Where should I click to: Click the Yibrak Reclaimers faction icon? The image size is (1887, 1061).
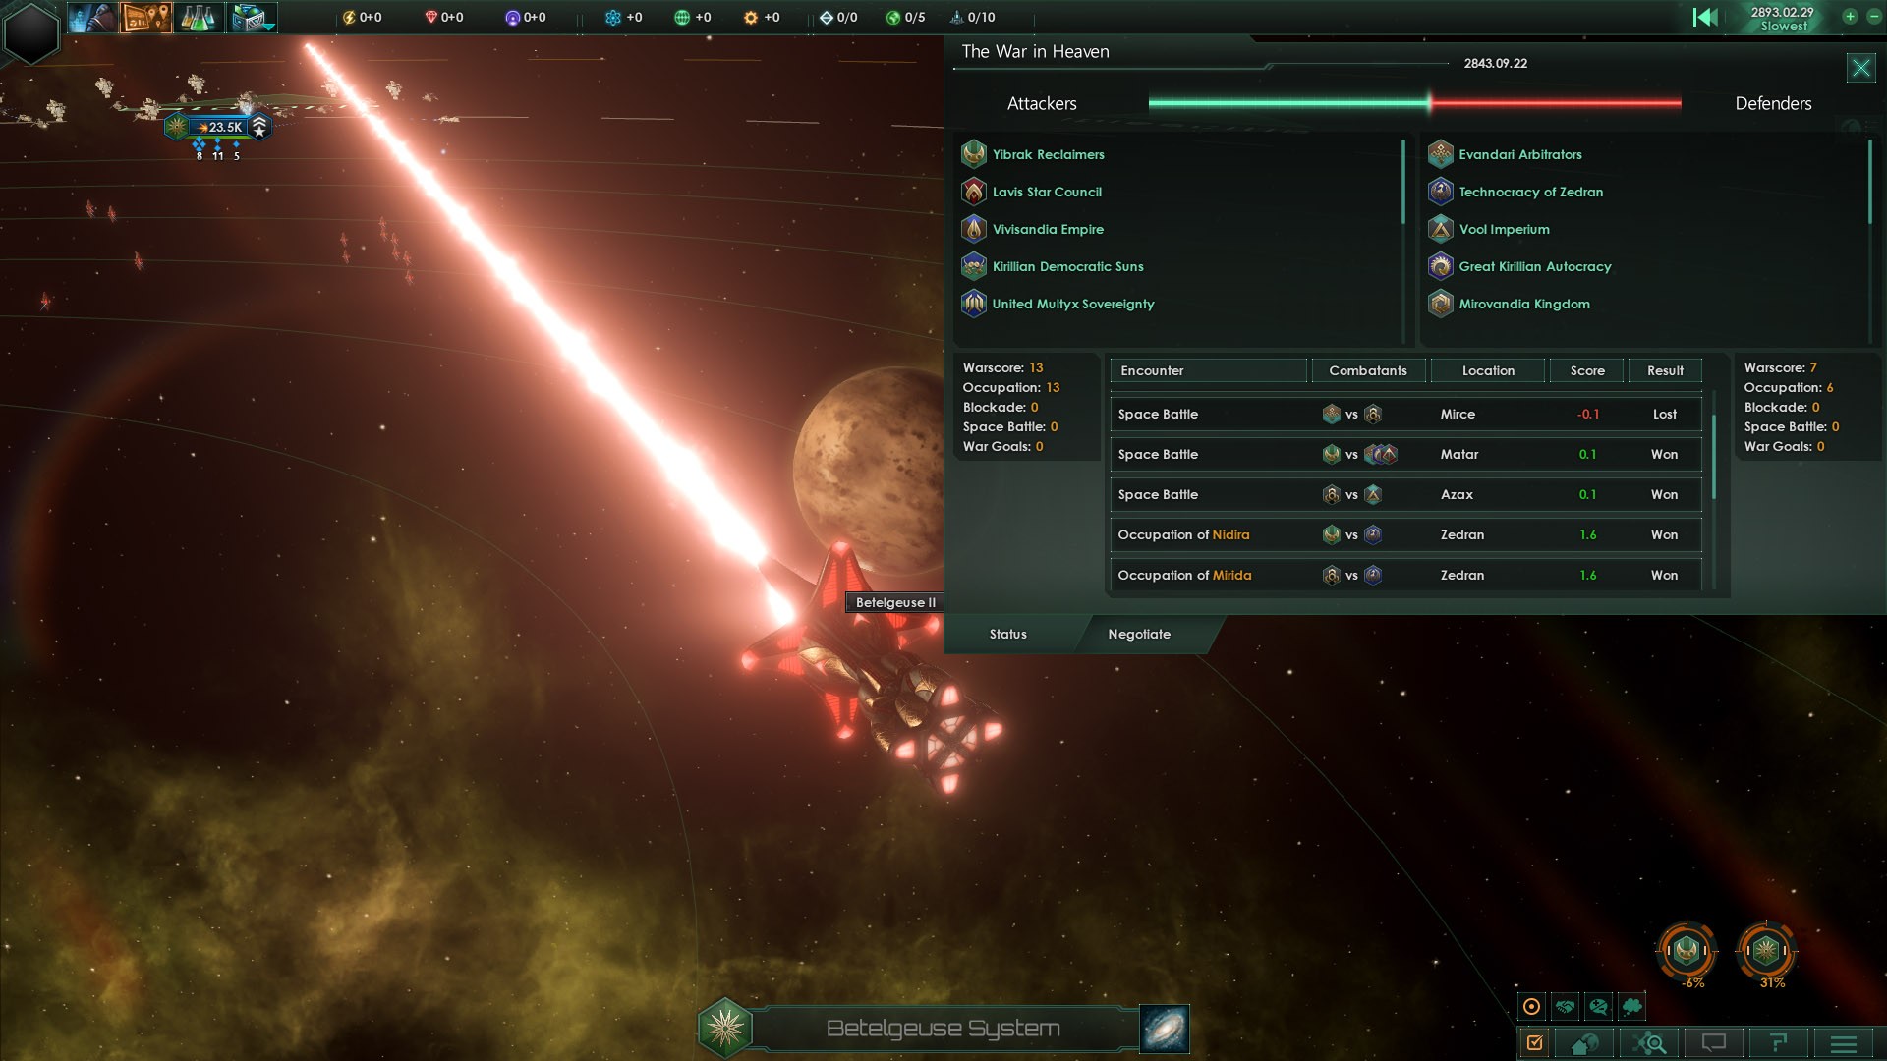point(973,153)
